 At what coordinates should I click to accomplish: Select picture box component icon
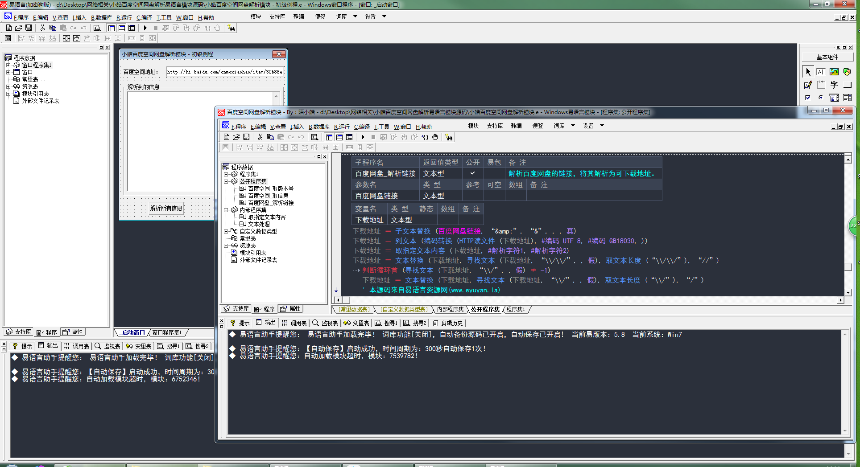coord(834,72)
